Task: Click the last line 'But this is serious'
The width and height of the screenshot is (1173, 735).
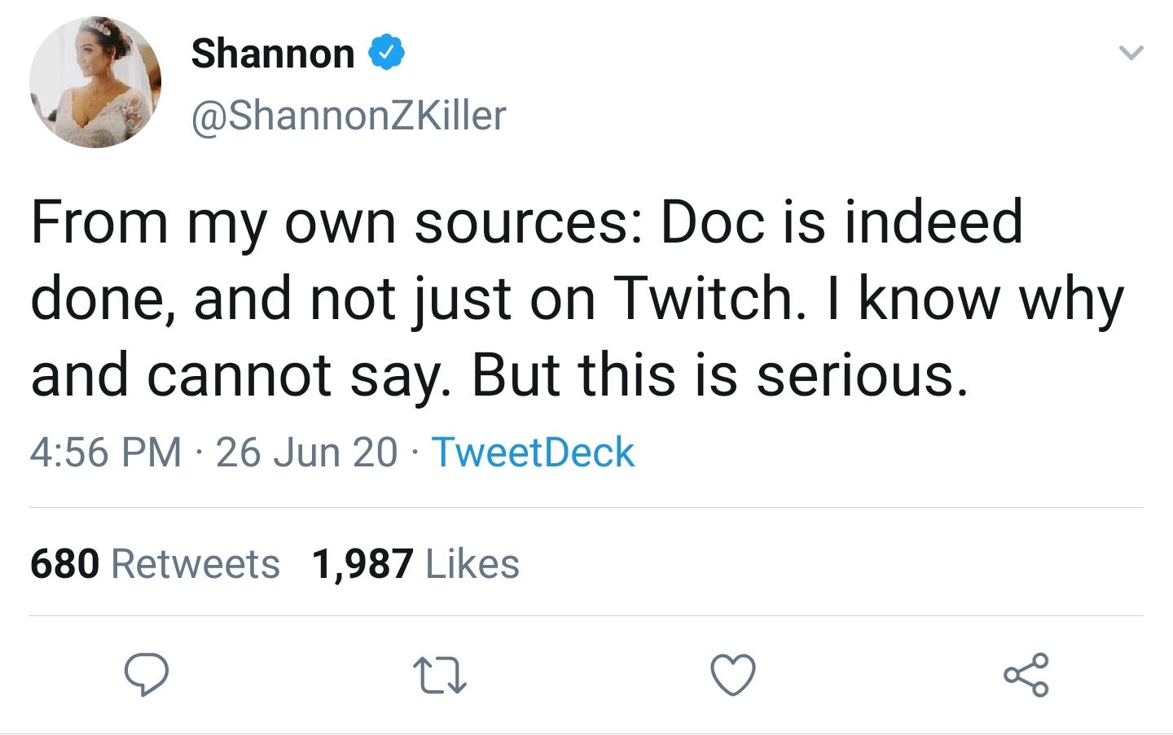Action: [720, 374]
